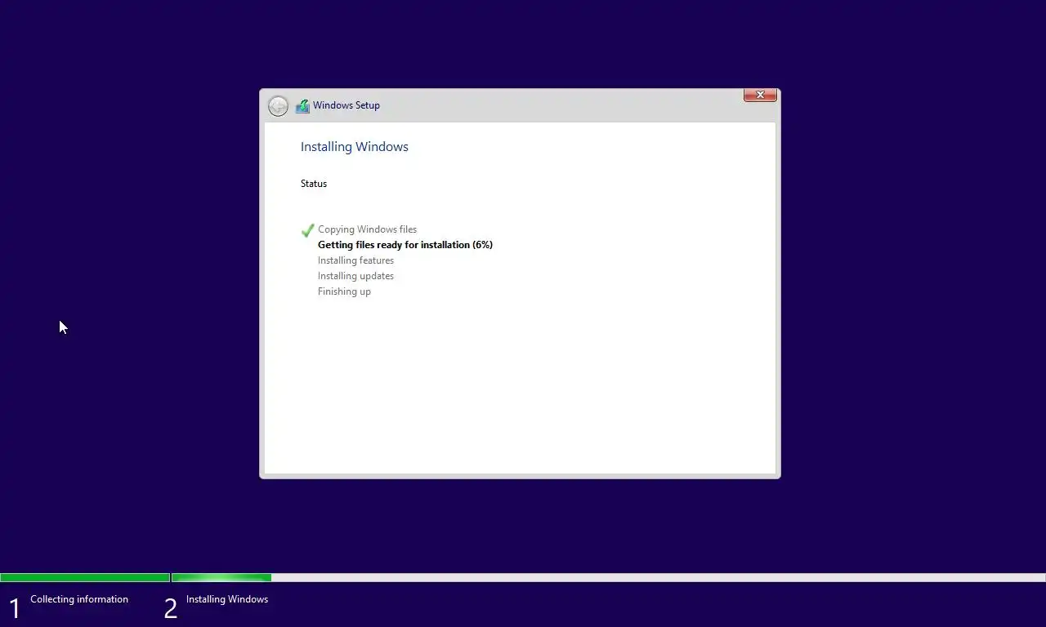1046x627 pixels.
Task: Click the Collecting information progress bar
Action: click(85, 577)
